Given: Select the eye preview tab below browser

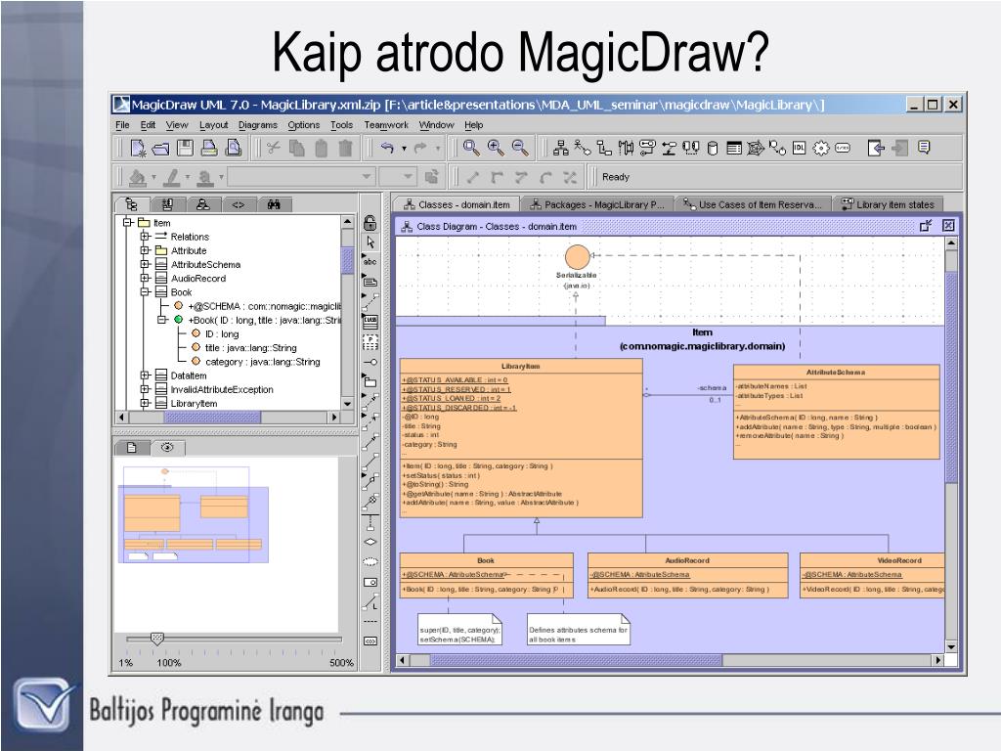Looking at the screenshot, I should [x=167, y=448].
